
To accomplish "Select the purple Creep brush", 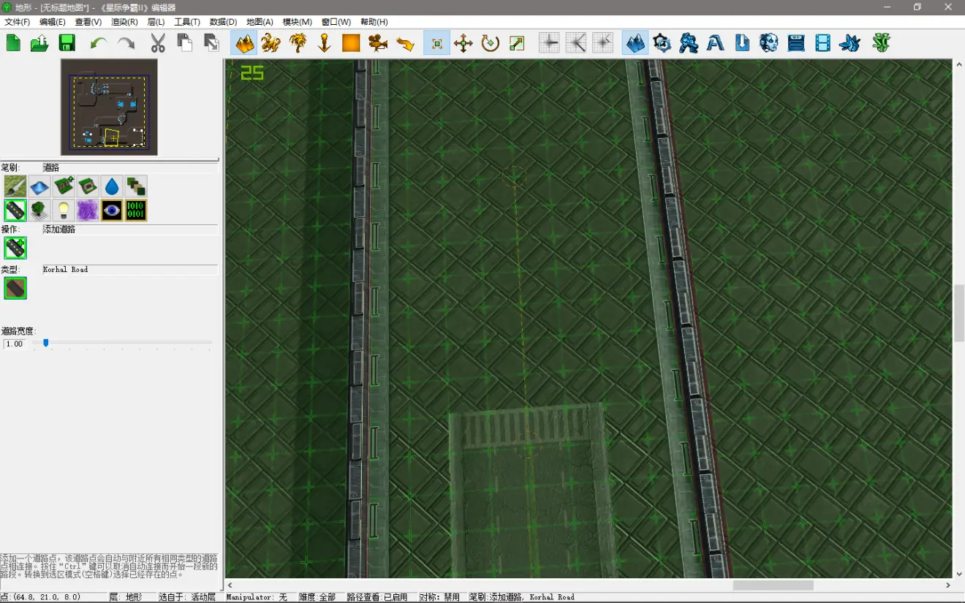I will pos(88,211).
